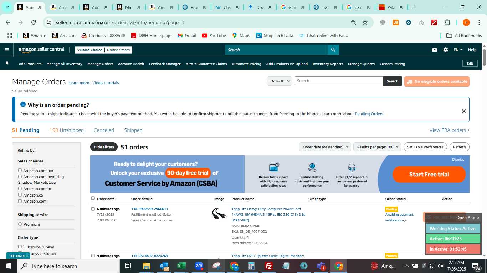
Task: Click the bookmark flag icon in nav bar
Action: [x=7, y=63]
